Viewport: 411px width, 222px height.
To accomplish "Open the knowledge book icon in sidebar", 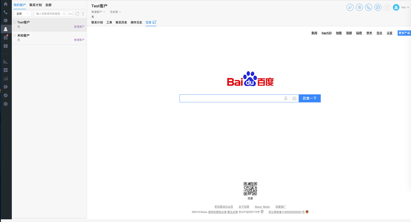I will (x=5, y=46).
